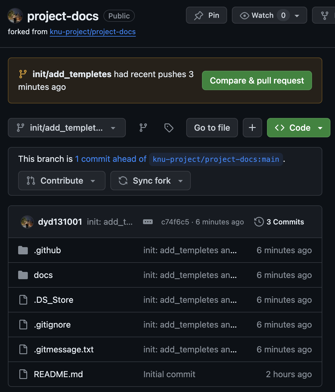Click the folder icon for .github
This screenshot has height=392, width=335.
[x=23, y=250]
